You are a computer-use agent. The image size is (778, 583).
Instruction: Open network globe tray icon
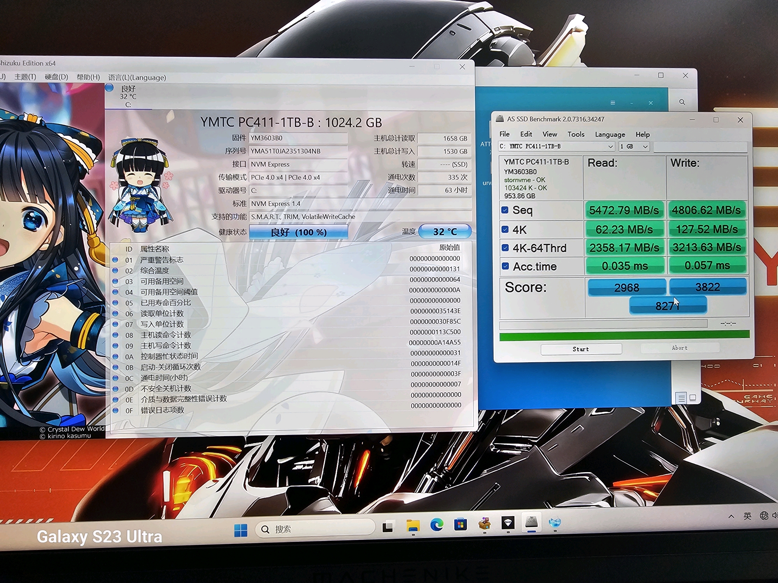764,515
